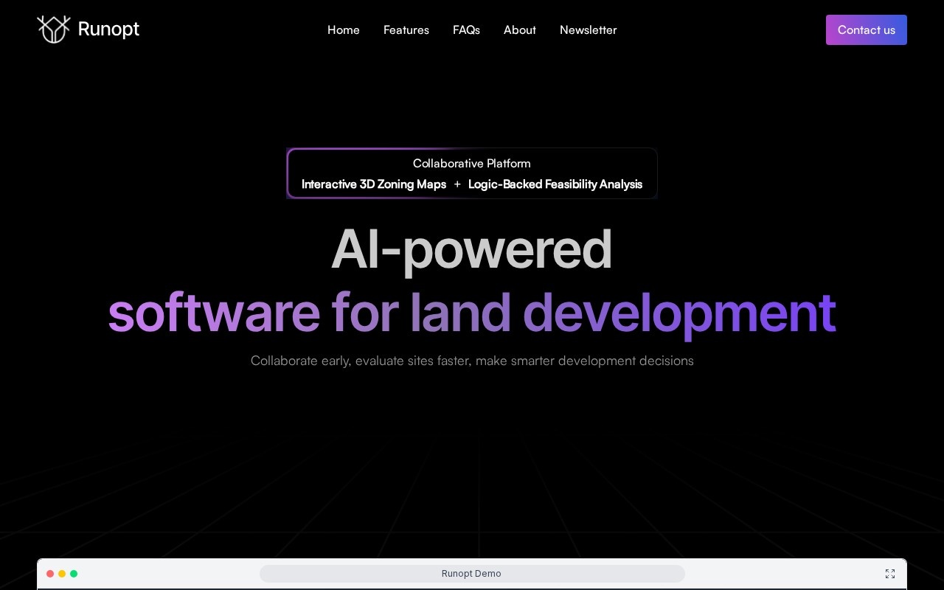Screen dimensions: 944x590
Task: Click the "AI-powered" headline
Action: click(472, 249)
